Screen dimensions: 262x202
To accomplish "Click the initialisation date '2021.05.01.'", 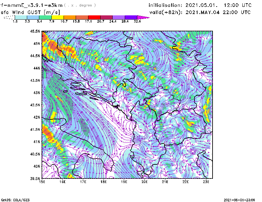I will pos(201,5).
